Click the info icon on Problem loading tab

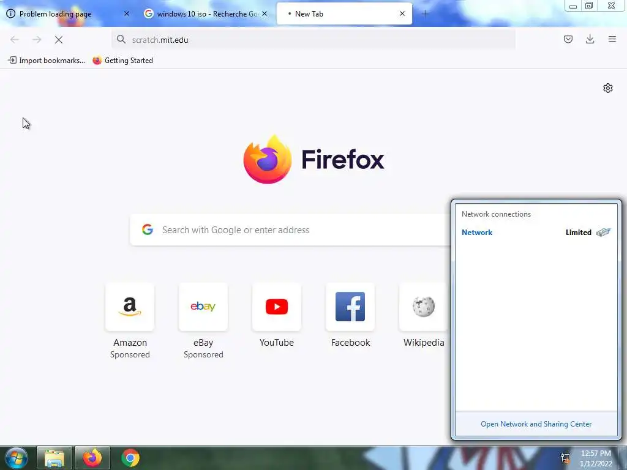(x=11, y=13)
